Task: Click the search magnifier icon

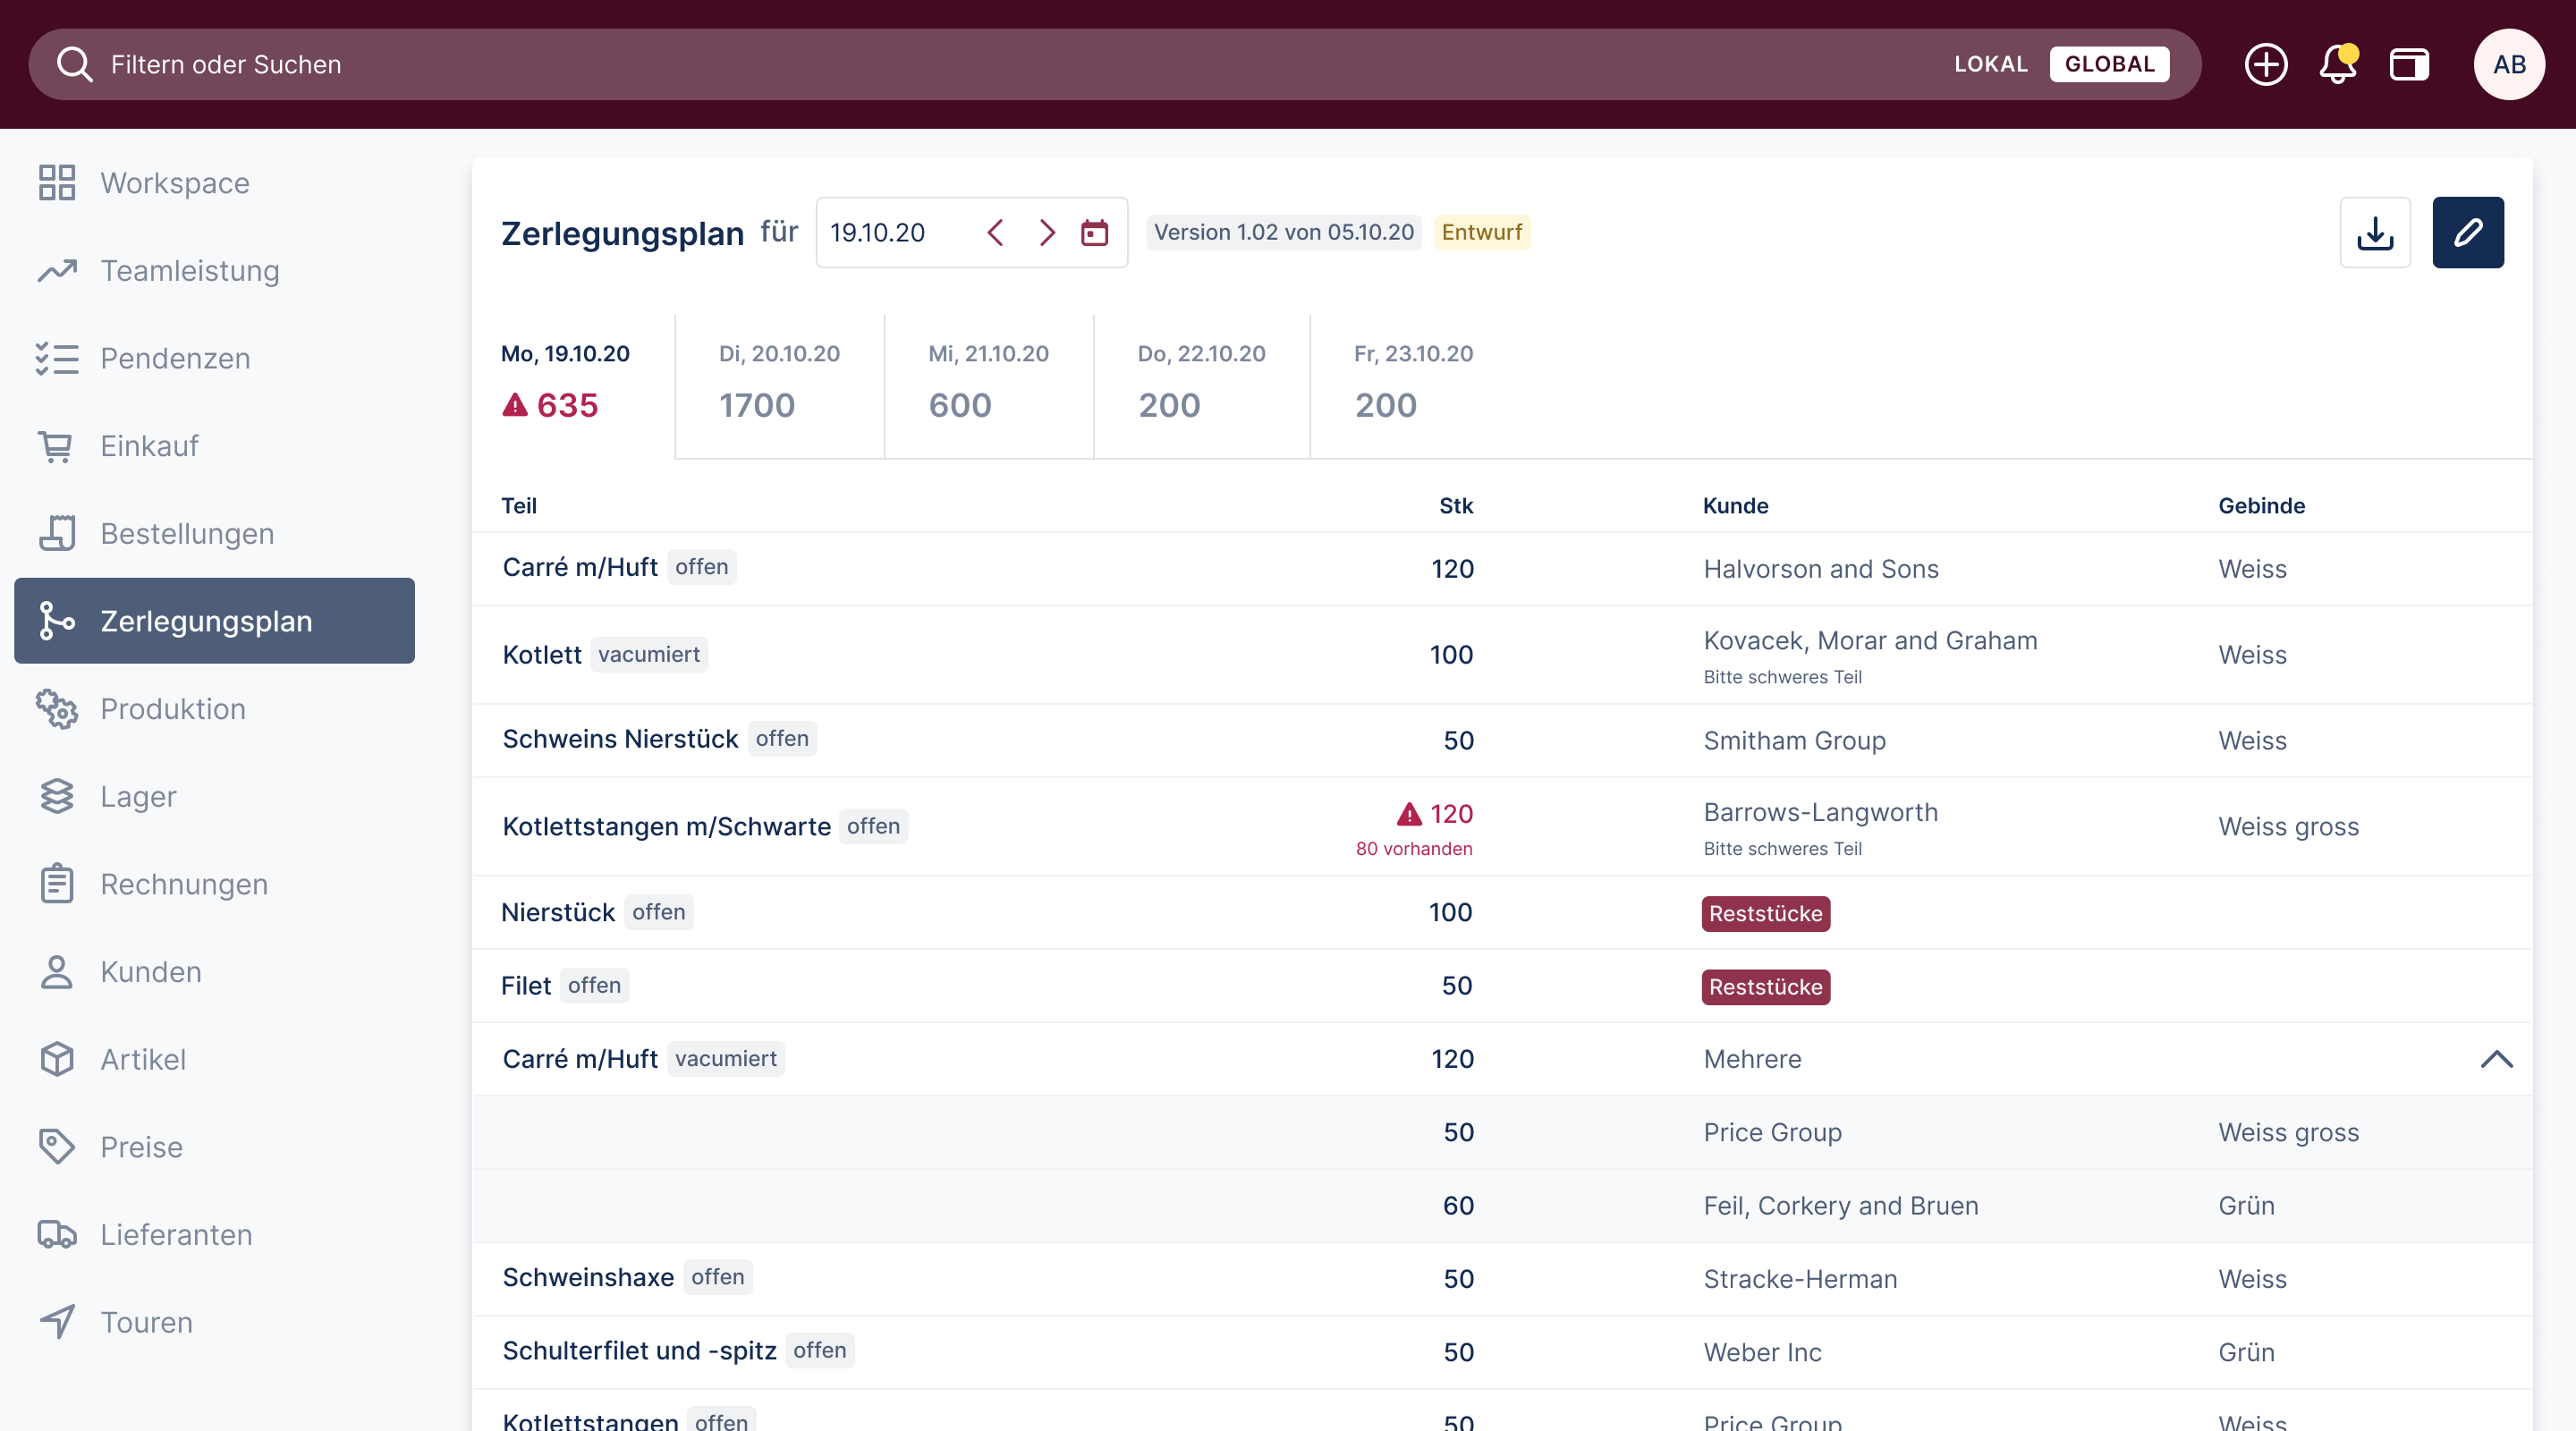Action: click(75, 64)
